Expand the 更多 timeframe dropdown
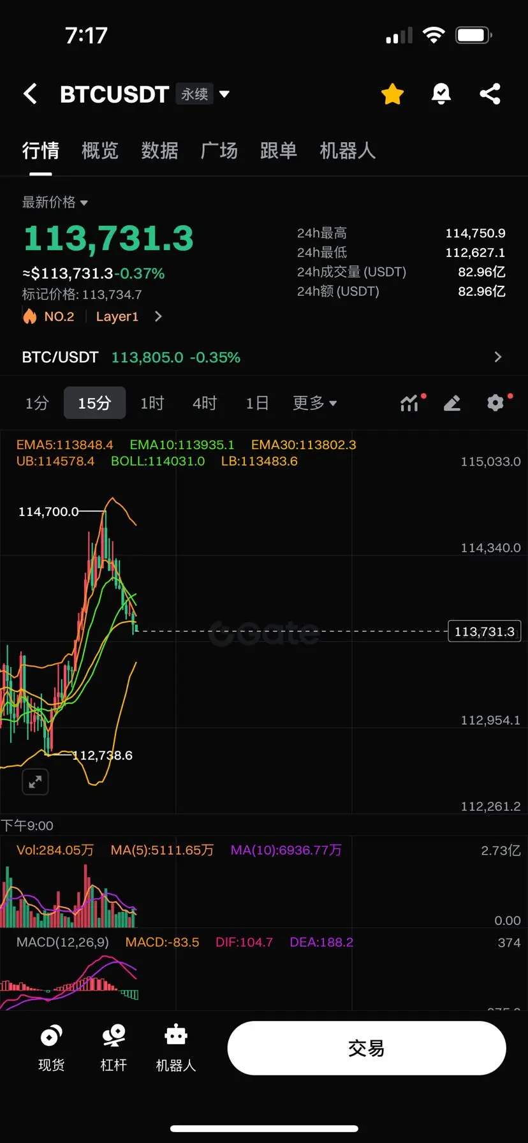Screen dimensions: 528x1143 (x=314, y=403)
